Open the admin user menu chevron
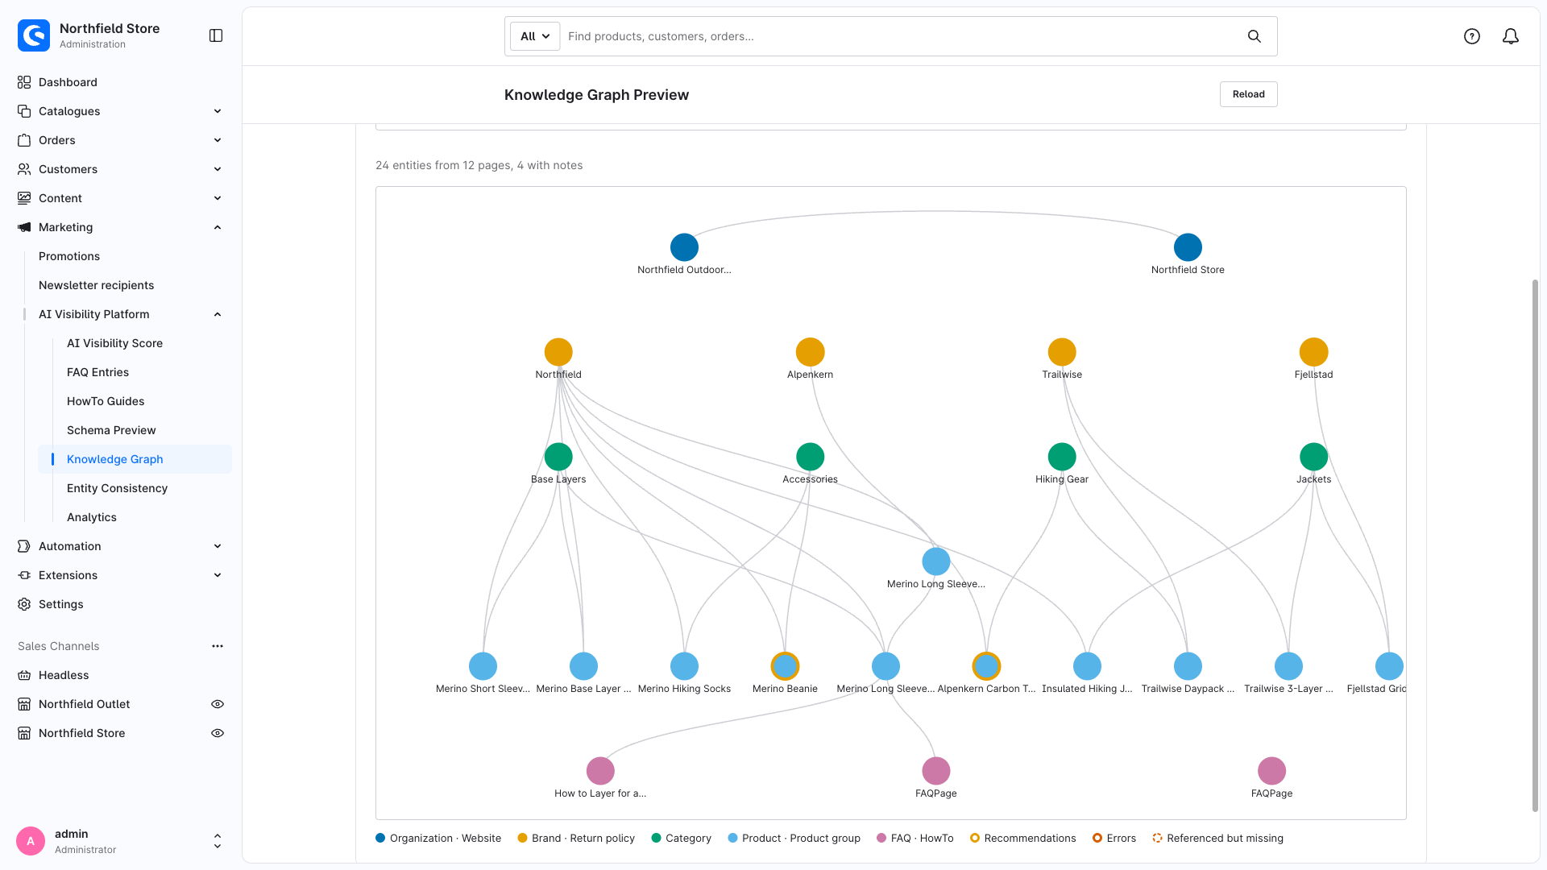This screenshot has width=1547, height=870. click(218, 841)
